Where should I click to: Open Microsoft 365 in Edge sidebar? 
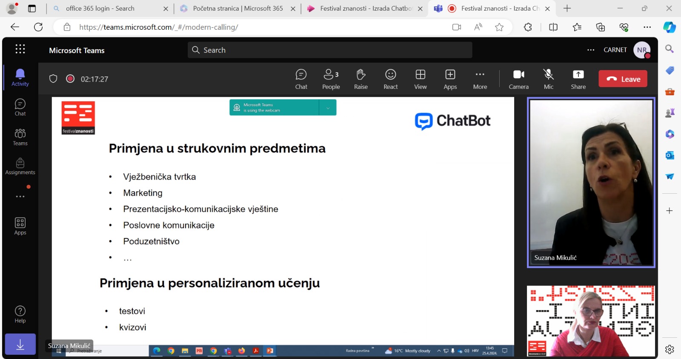[670, 134]
